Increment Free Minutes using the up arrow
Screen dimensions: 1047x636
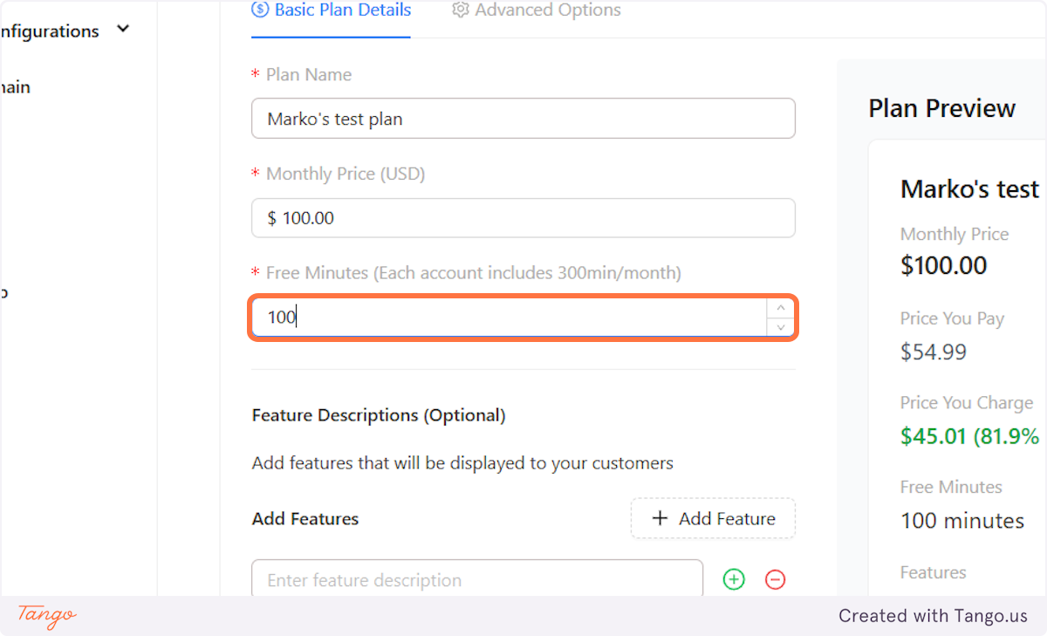pos(780,308)
